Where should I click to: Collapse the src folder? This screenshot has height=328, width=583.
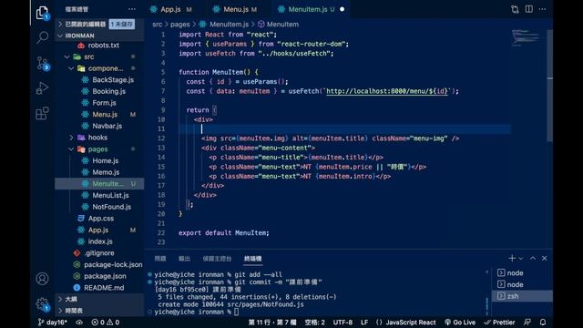point(99,56)
